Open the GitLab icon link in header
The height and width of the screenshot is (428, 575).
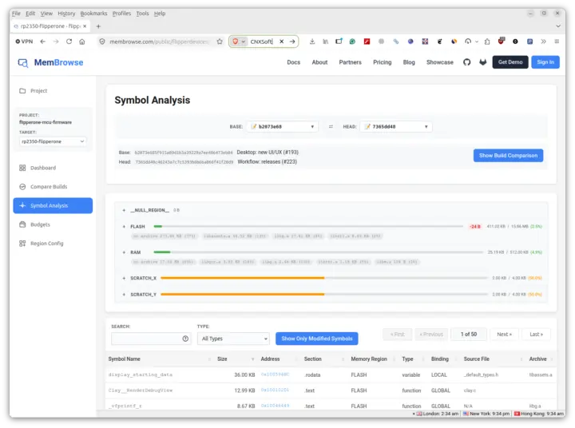[482, 62]
